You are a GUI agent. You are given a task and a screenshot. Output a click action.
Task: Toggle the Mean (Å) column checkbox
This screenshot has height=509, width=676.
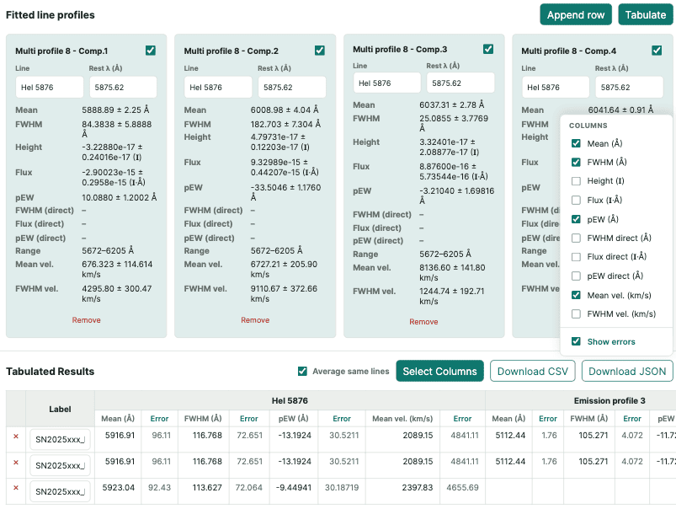coord(576,143)
